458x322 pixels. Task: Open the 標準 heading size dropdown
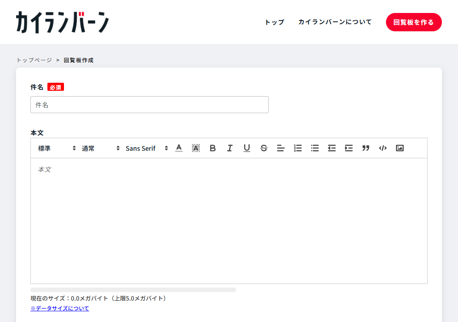click(57, 148)
